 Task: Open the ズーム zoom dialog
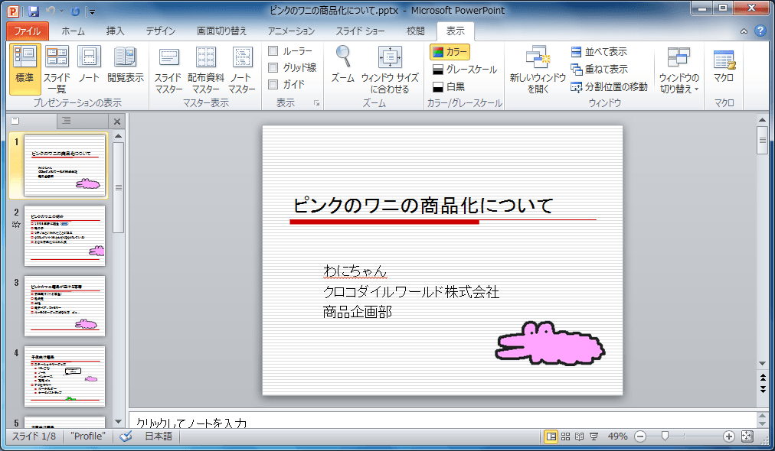(342, 63)
